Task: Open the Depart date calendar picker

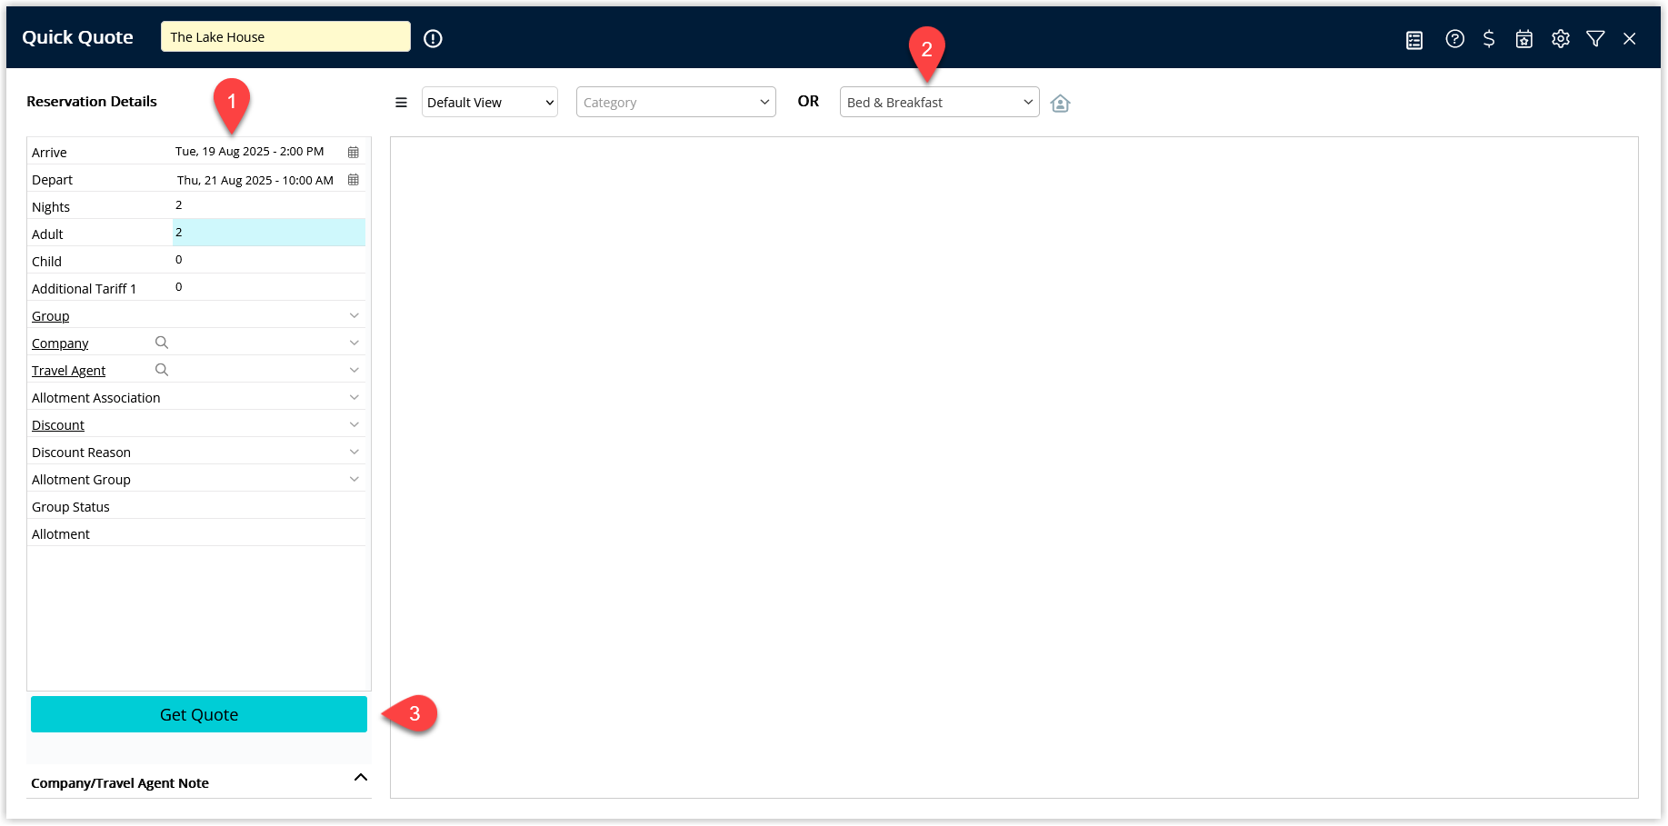Action: (354, 179)
